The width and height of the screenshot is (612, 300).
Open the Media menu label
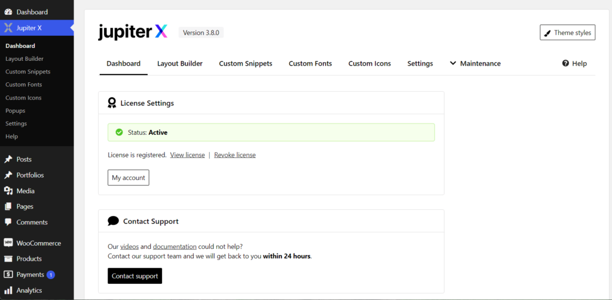coord(25,191)
